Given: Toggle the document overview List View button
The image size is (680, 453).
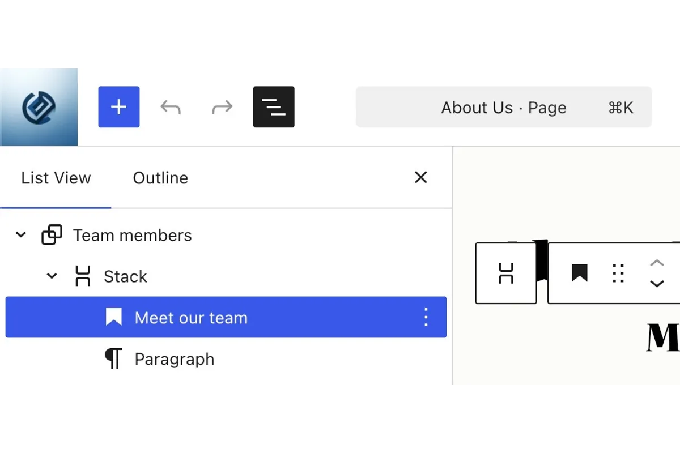Looking at the screenshot, I should tap(274, 107).
